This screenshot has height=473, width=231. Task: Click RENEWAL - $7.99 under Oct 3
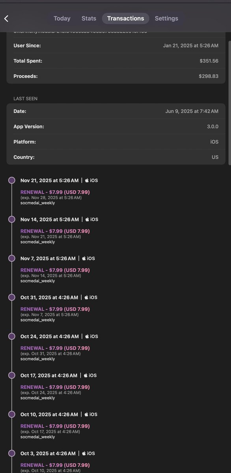coord(55,465)
